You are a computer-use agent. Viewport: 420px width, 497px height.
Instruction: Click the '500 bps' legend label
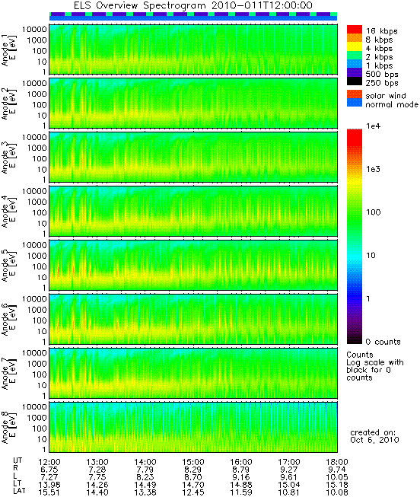[x=382, y=75]
